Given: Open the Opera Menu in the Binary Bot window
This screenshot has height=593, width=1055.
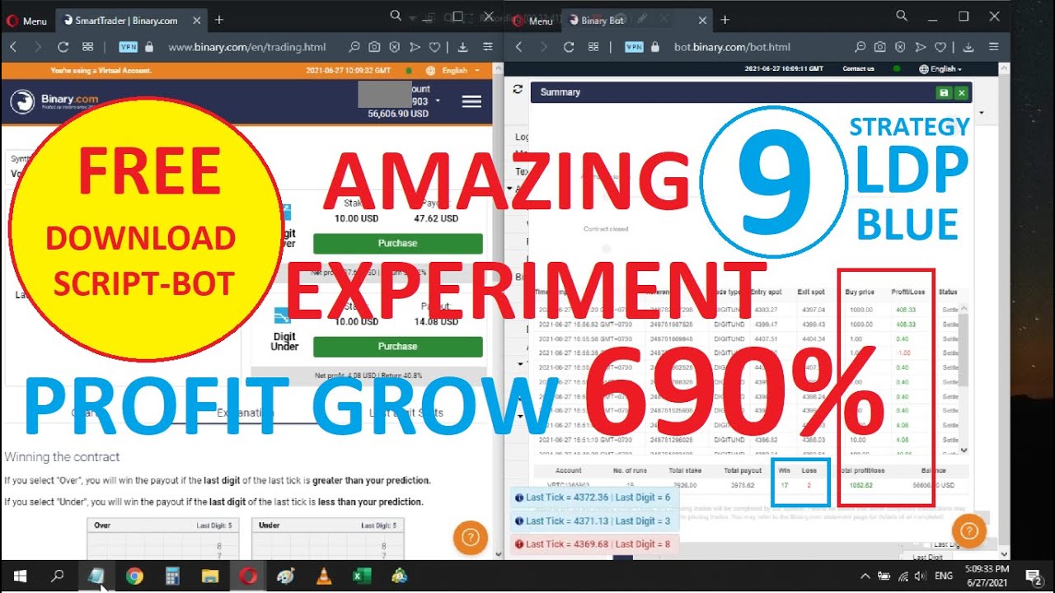Looking at the screenshot, I should pos(533,21).
